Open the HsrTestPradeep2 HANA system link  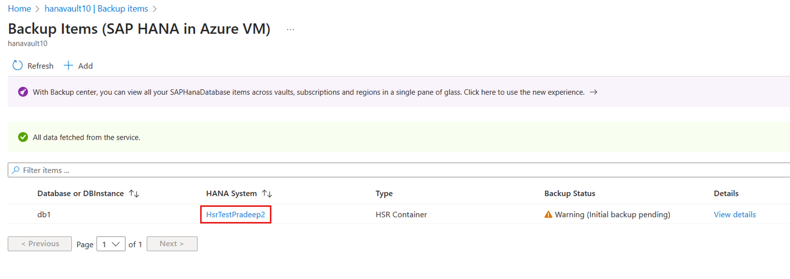236,215
